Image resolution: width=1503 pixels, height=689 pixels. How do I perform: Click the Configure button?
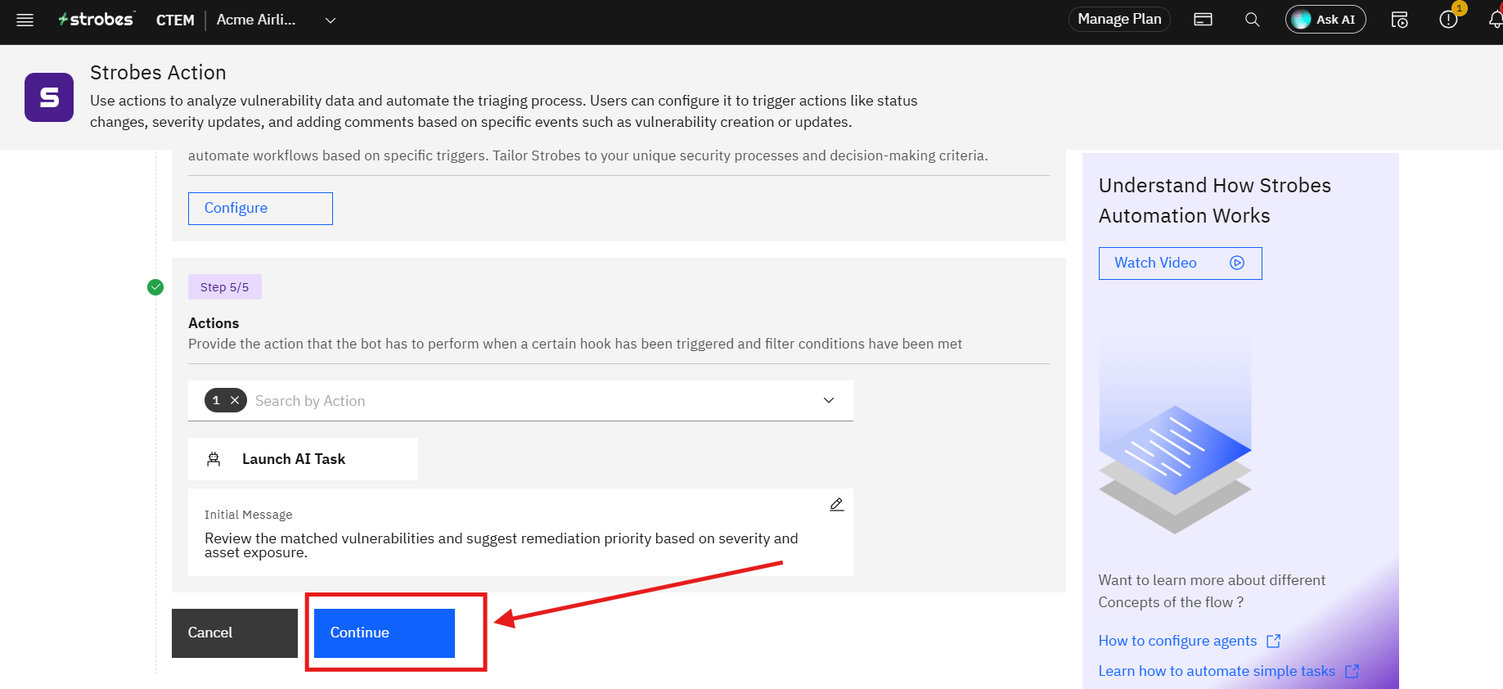pos(260,209)
